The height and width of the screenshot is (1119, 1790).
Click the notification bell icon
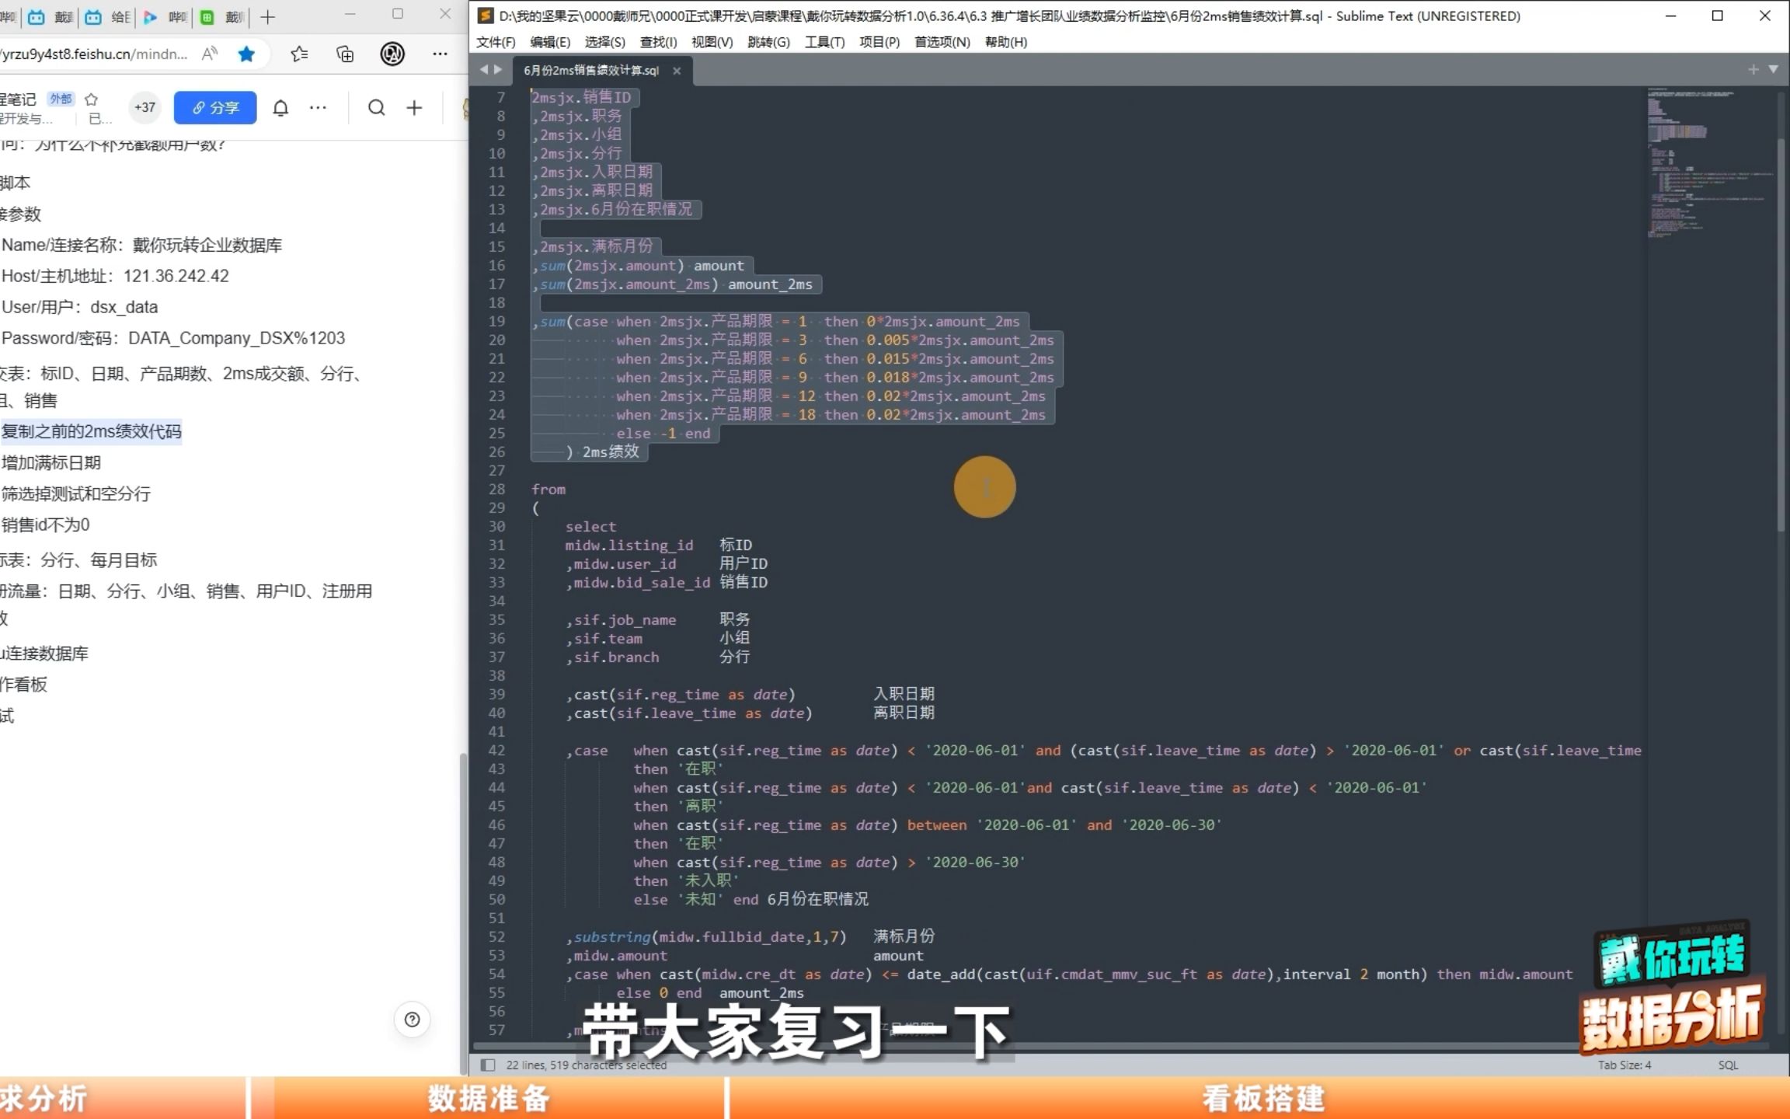280,107
